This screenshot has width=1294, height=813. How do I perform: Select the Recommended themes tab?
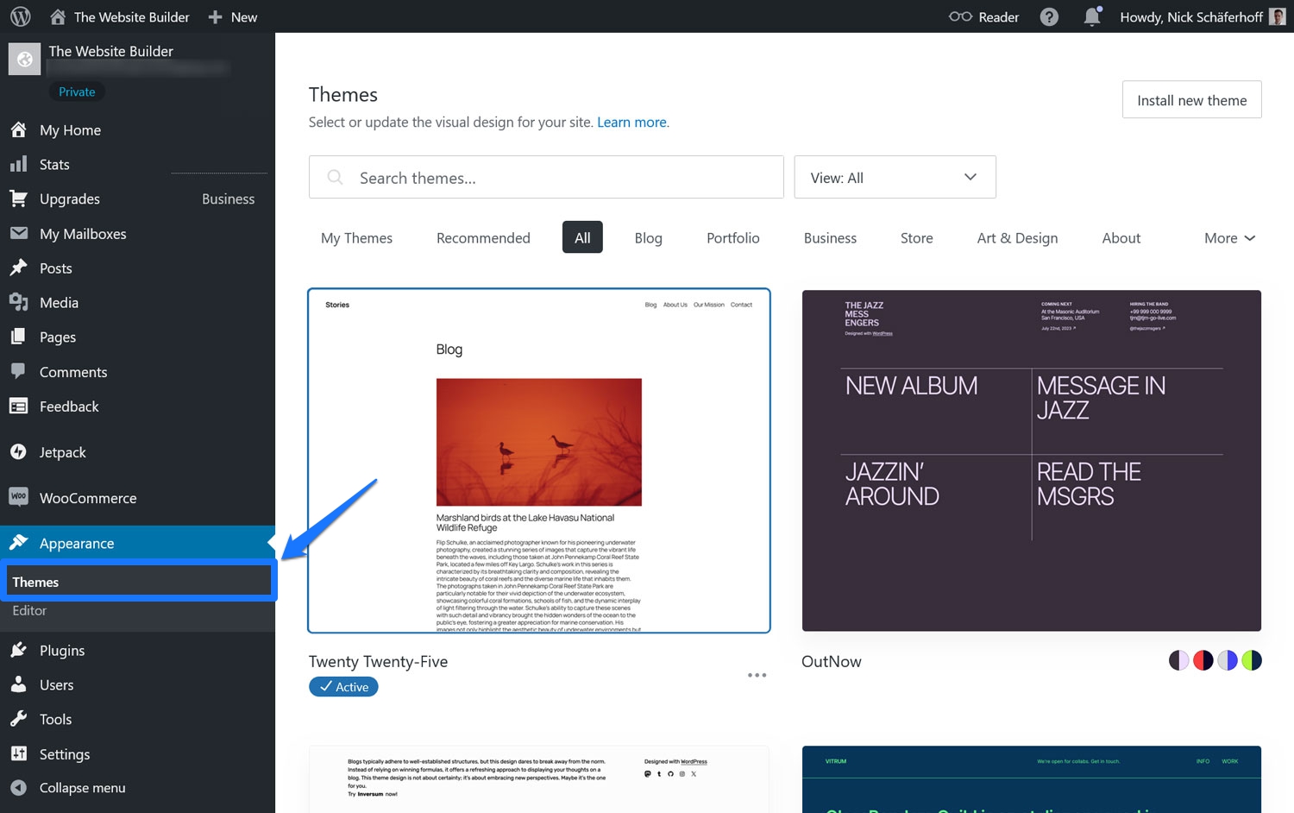coord(483,238)
